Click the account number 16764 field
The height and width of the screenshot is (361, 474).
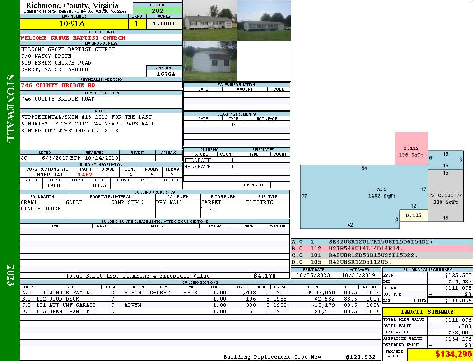point(164,74)
